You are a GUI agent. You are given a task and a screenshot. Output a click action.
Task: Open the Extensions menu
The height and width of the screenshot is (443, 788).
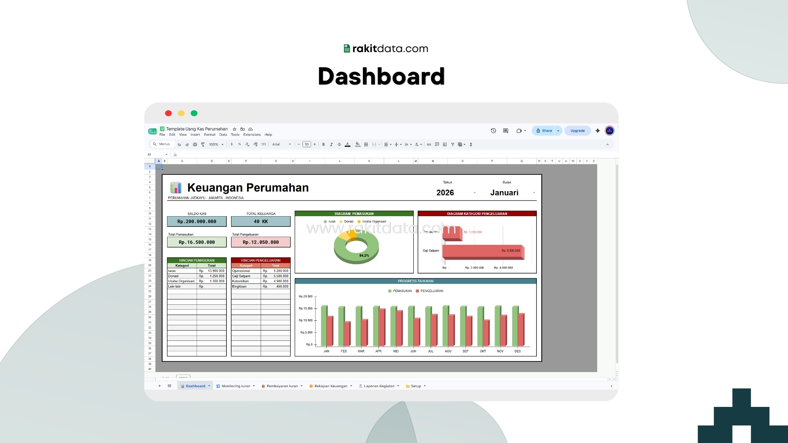tap(252, 135)
